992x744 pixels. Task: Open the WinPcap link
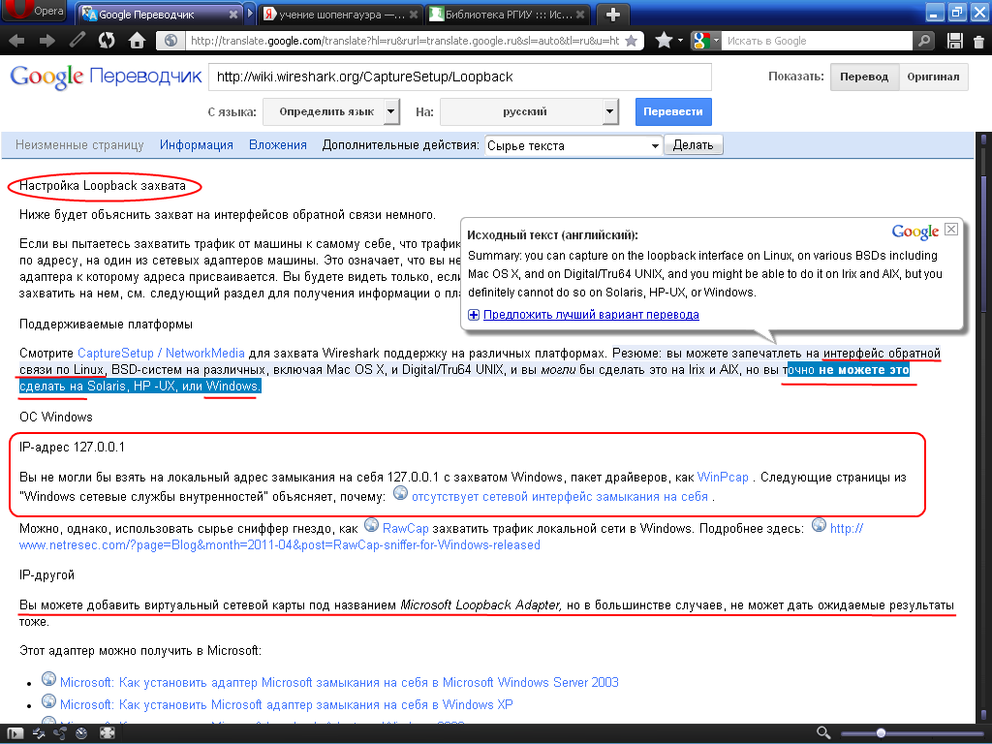tap(723, 477)
